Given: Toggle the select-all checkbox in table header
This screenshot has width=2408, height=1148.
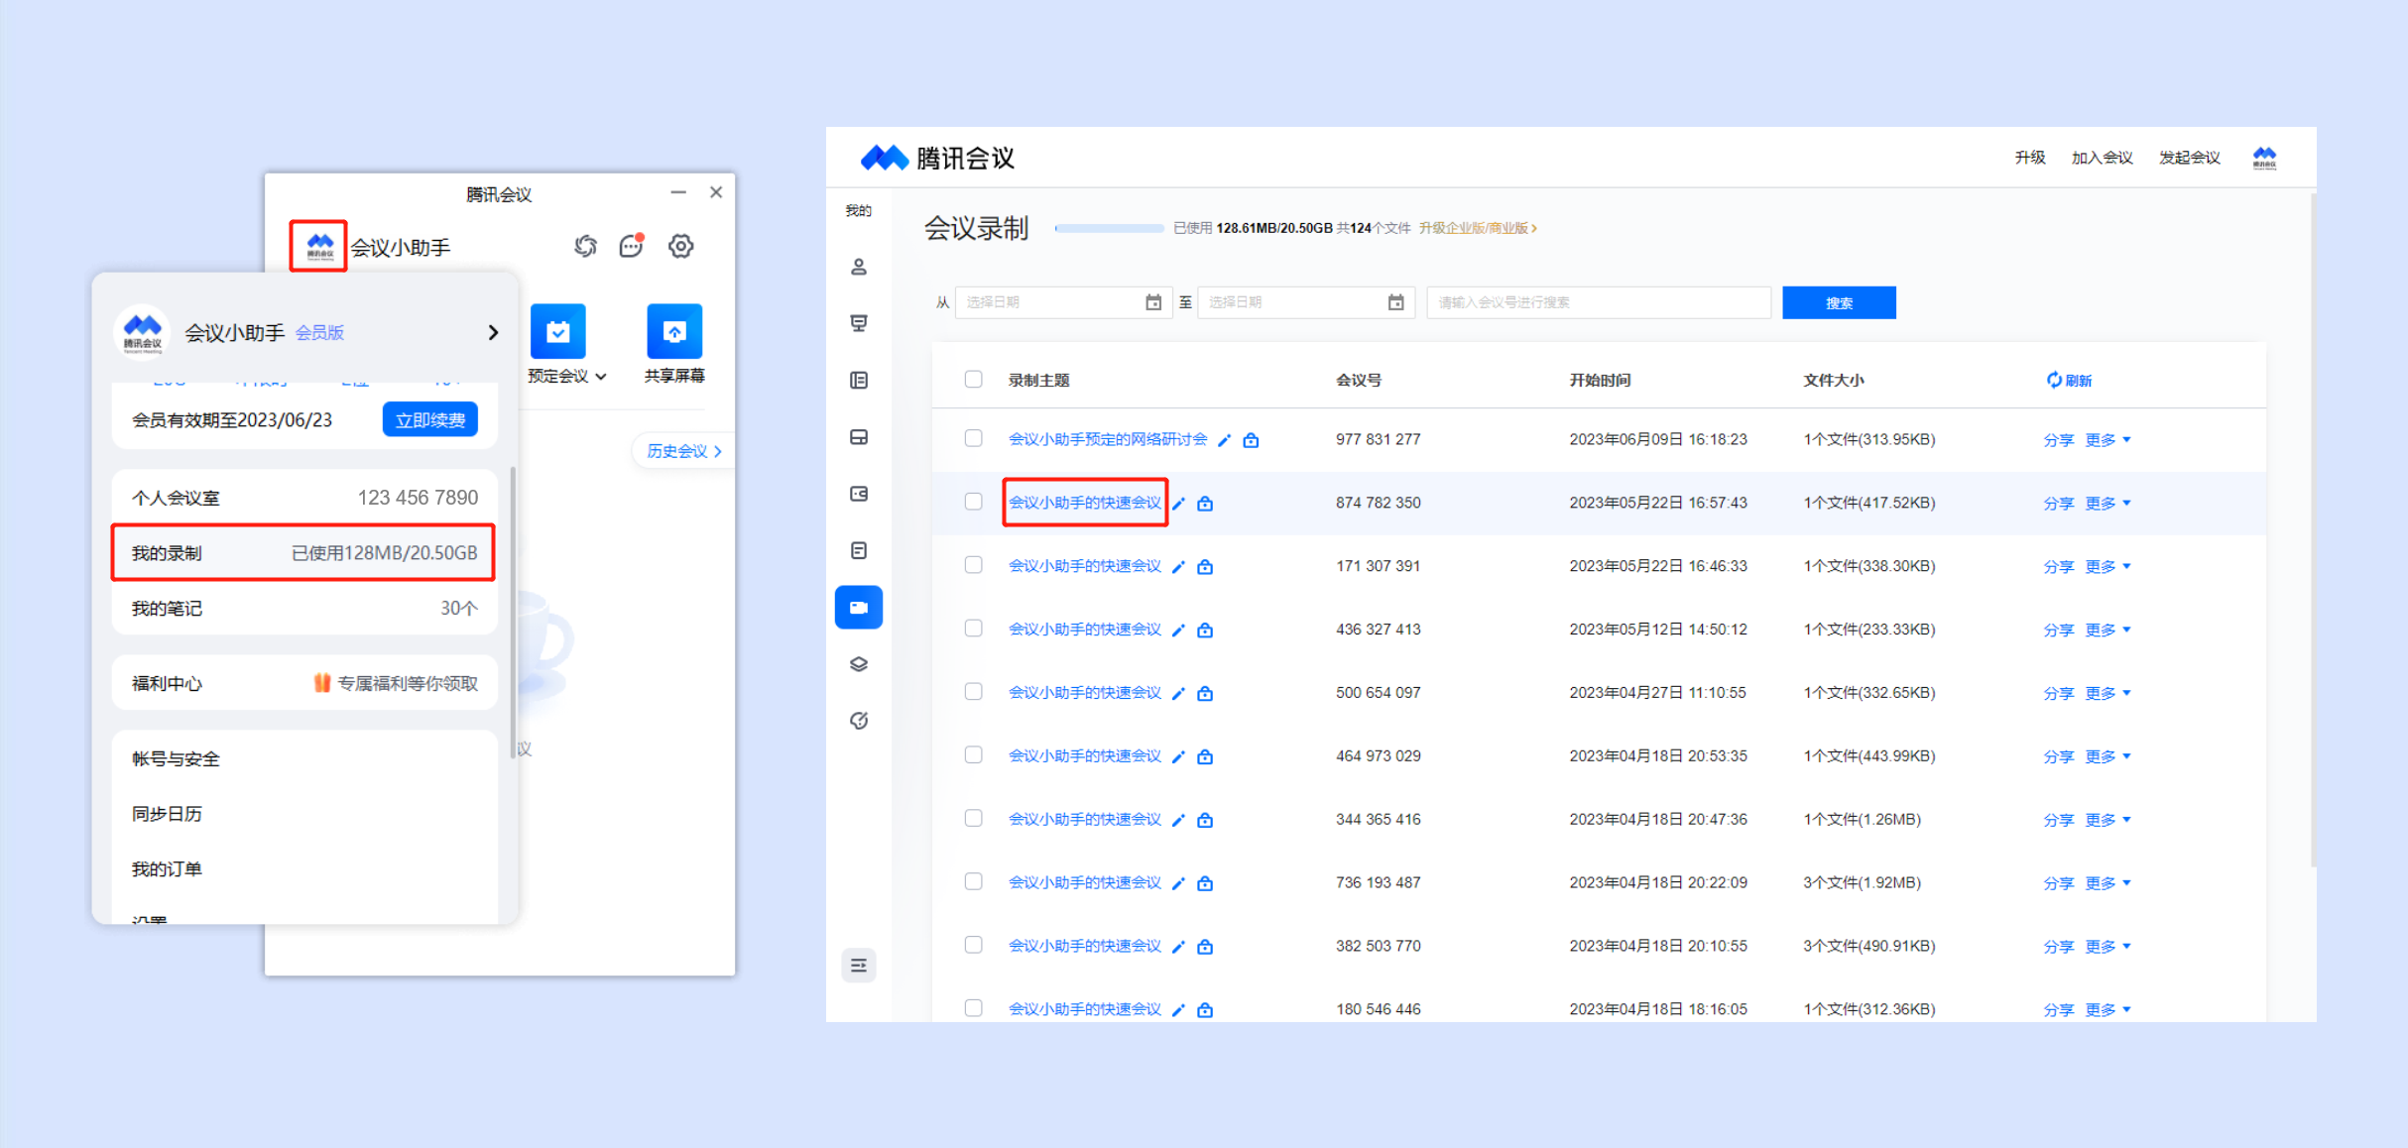Looking at the screenshot, I should tap(973, 379).
